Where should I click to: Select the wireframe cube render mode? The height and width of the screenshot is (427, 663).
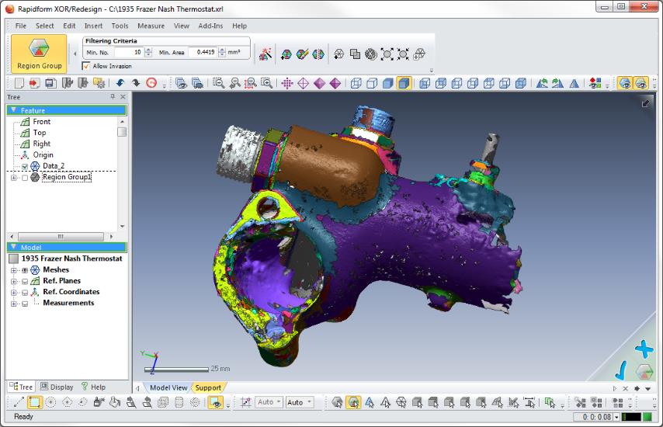(x=356, y=83)
